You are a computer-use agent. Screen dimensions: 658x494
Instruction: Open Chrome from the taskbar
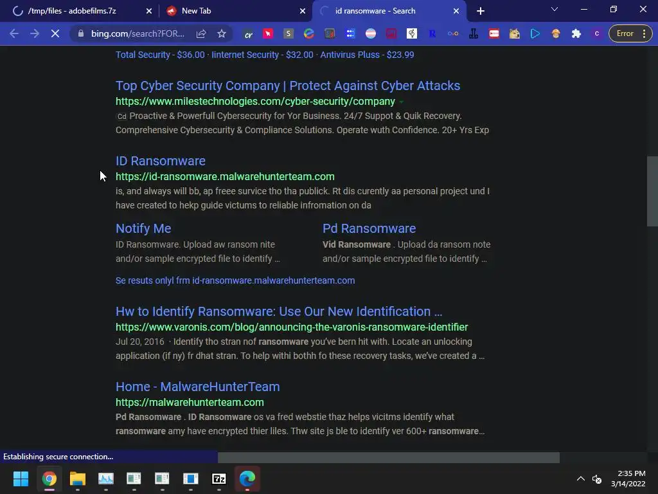click(x=49, y=479)
